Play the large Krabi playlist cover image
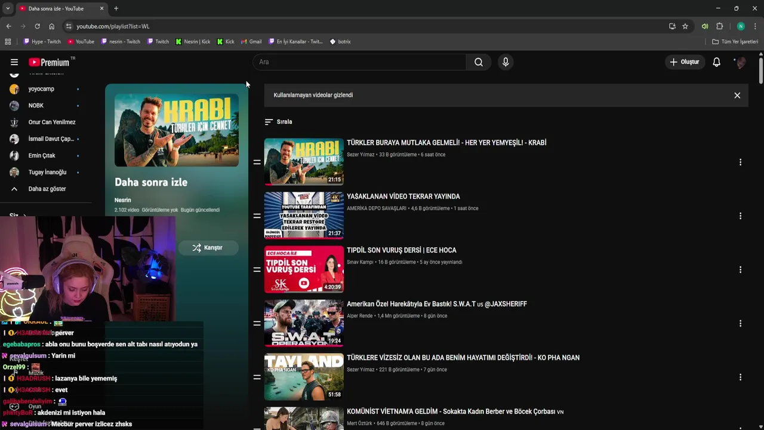 coord(177,130)
